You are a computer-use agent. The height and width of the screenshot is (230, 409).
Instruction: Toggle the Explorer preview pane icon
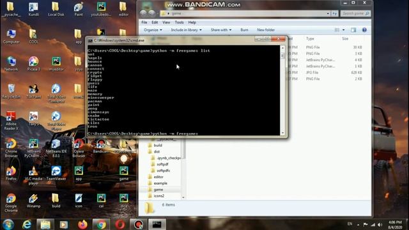353,30
